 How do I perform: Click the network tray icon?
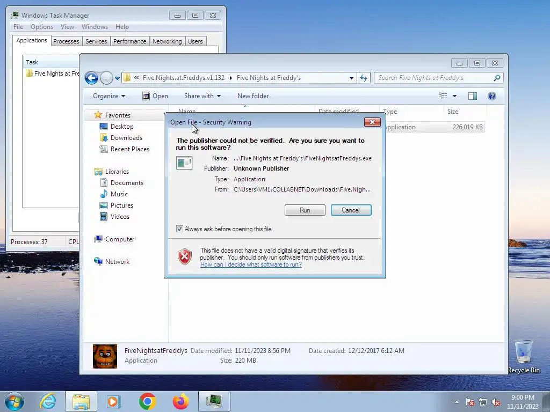(x=483, y=402)
